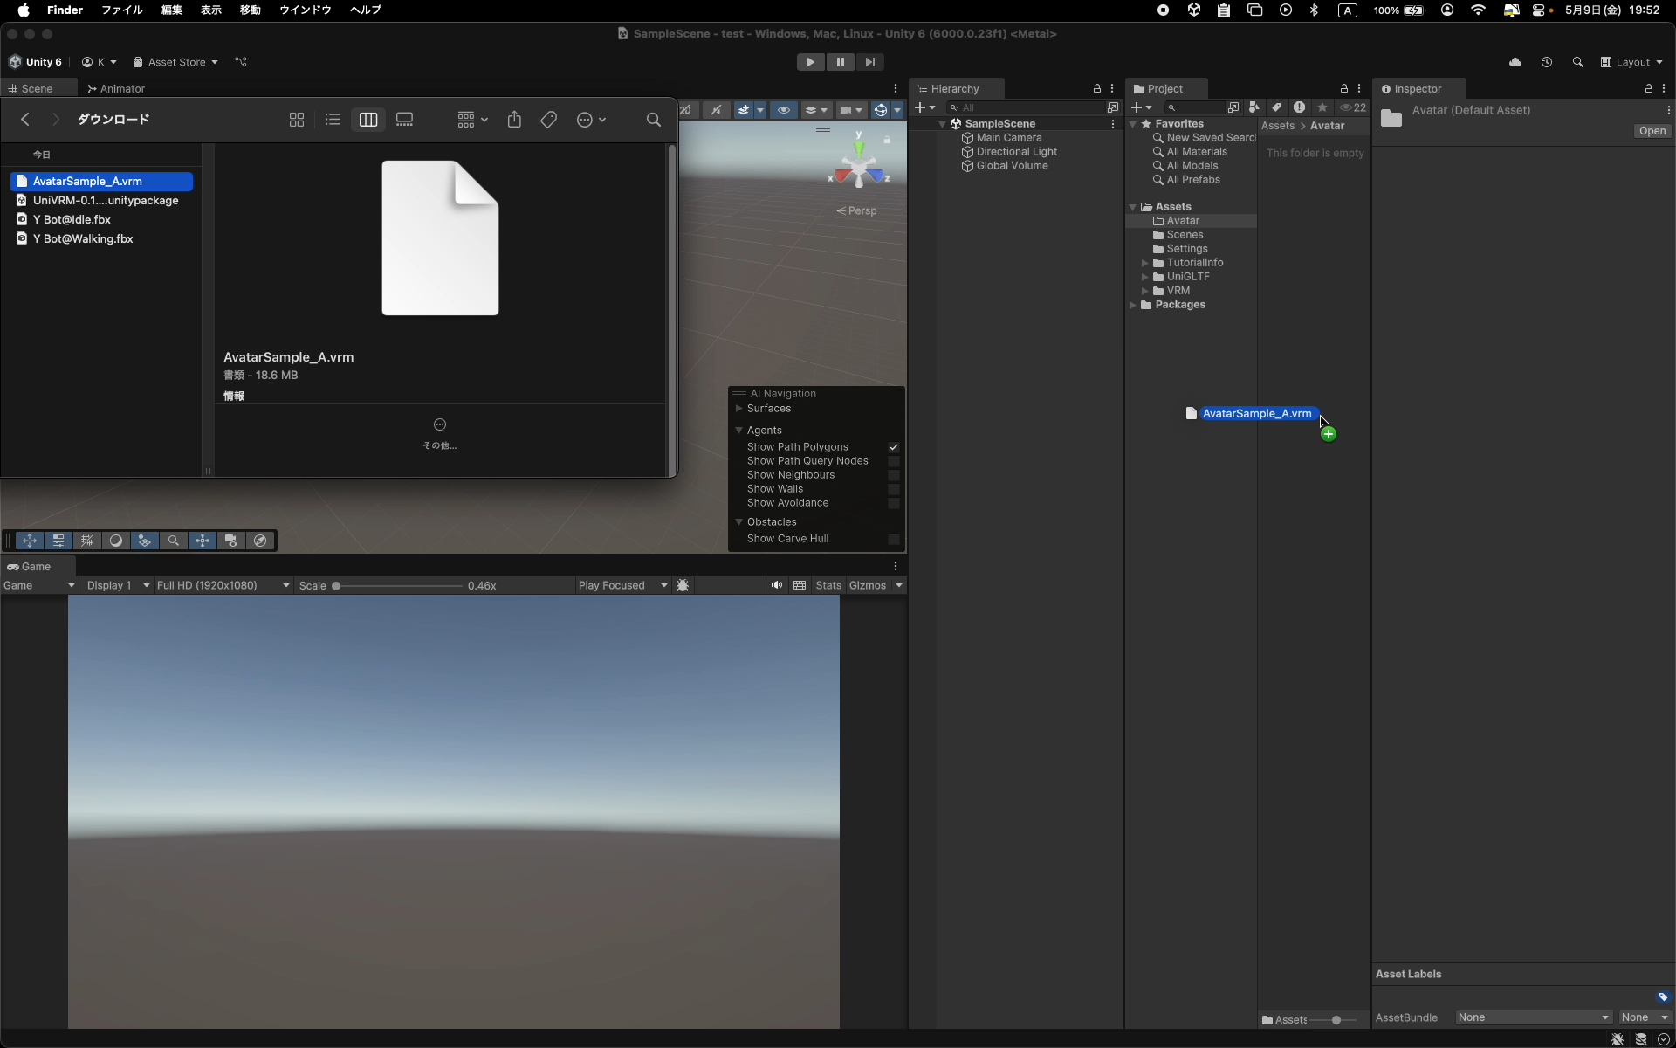Click Open button in Inspector
This screenshot has width=1676, height=1048.
coord(1652,131)
